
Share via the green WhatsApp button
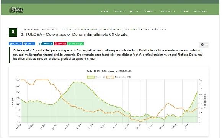click(x=76, y=44)
